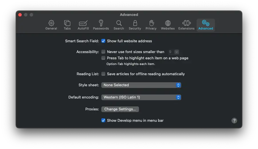Click the Option-Tab highlights each item text
Image resolution: width=258 pixels, height=149 pixels.
pyautogui.click(x=131, y=64)
